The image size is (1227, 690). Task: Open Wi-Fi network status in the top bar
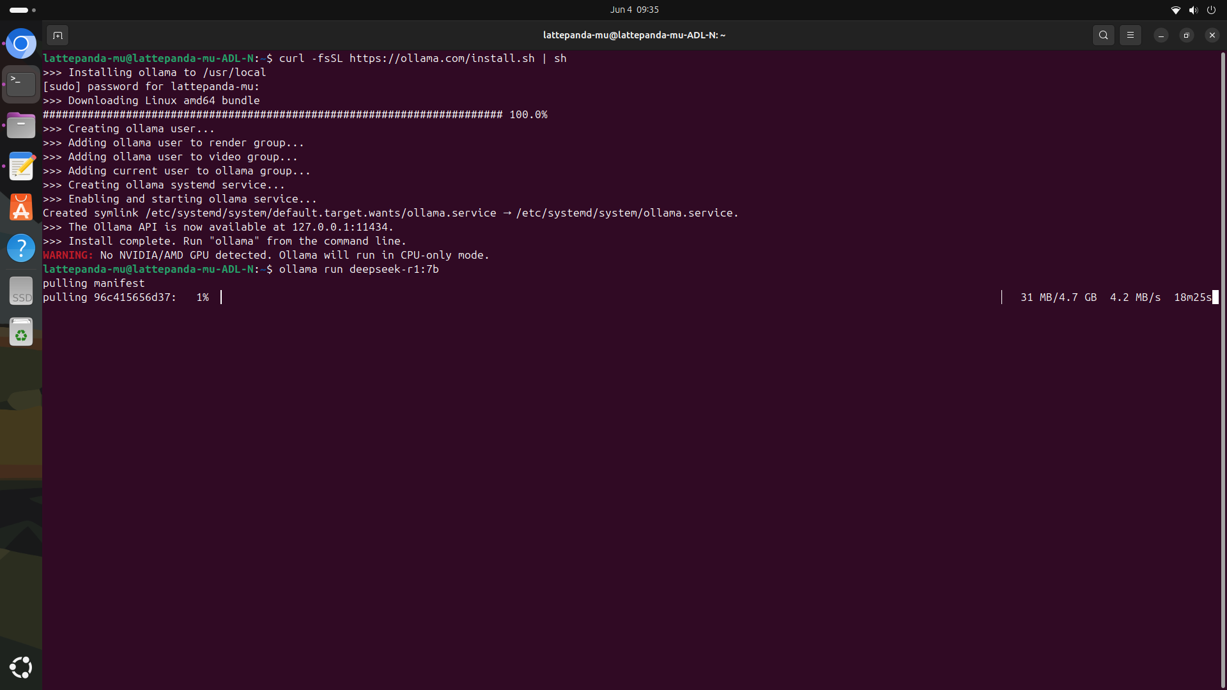point(1175,10)
